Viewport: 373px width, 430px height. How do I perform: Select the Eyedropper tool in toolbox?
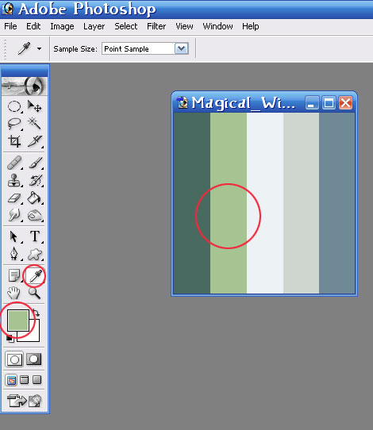[35, 276]
